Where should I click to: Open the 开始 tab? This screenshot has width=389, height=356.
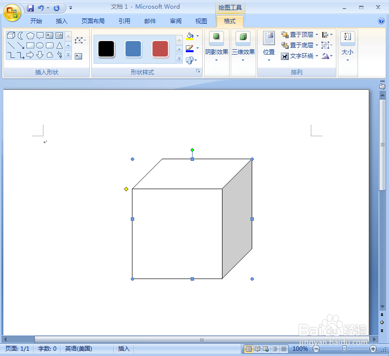[x=36, y=21]
